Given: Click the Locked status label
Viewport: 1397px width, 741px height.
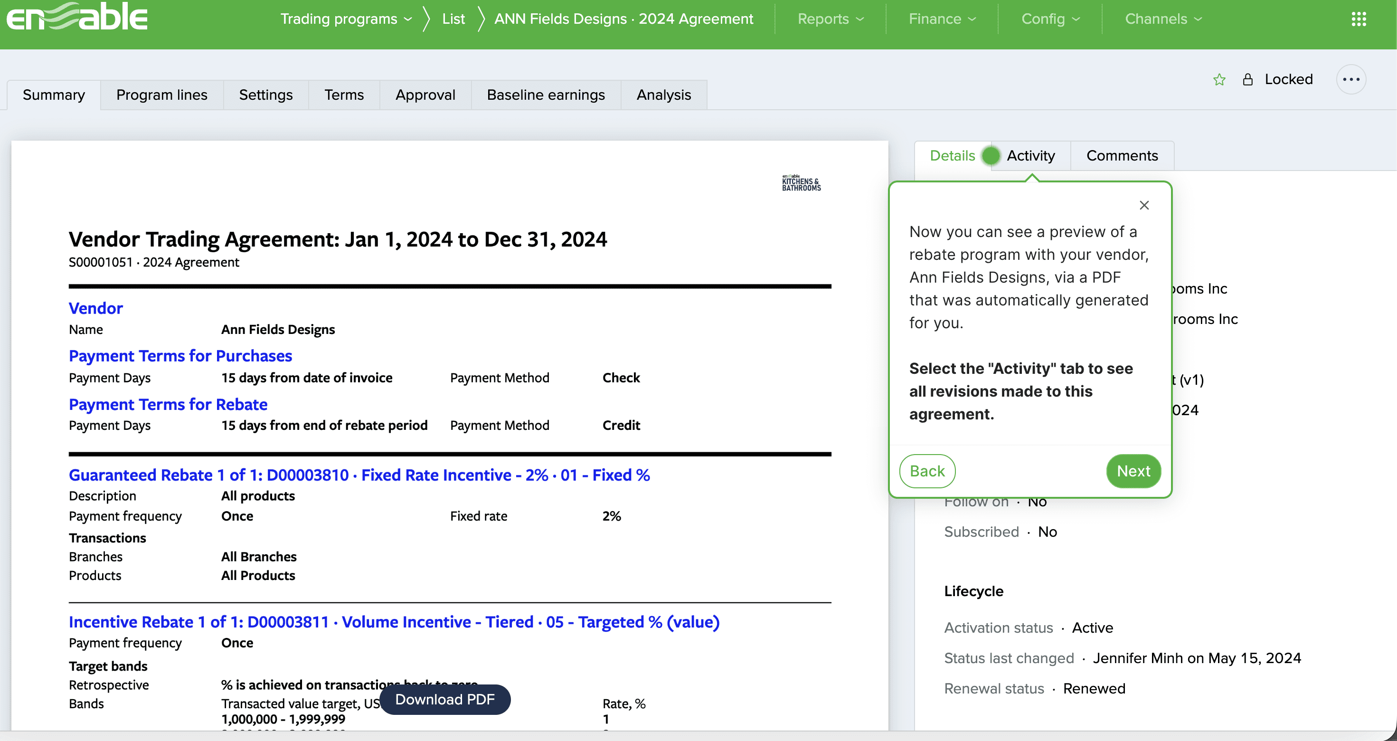Looking at the screenshot, I should pos(1289,80).
